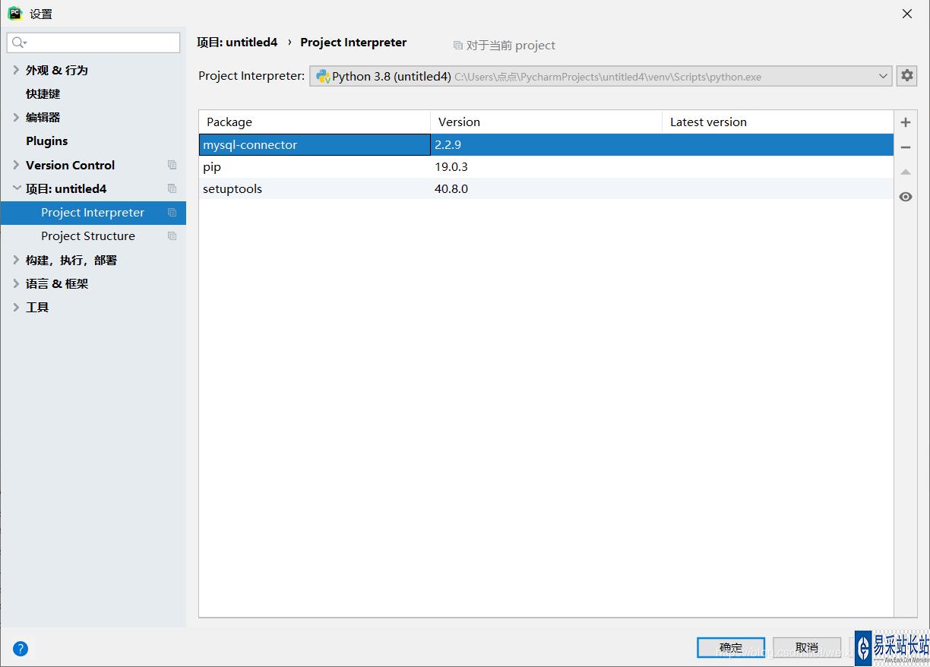Click version 40.8.0 cell
The height and width of the screenshot is (667, 930).
pyautogui.click(x=546, y=188)
